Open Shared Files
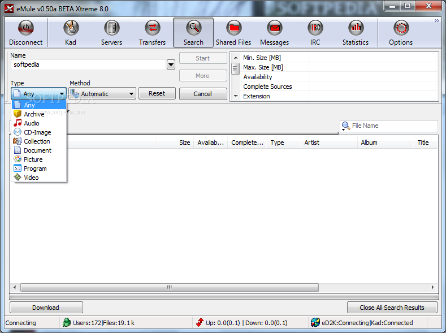The width and height of the screenshot is (446, 333). [233, 33]
